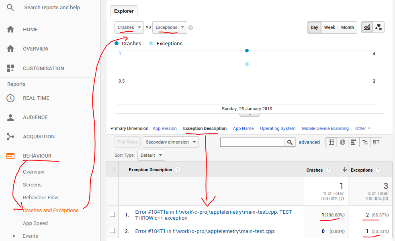Open help for Exceptions column
The height and width of the screenshot is (241, 395).
[378, 170]
